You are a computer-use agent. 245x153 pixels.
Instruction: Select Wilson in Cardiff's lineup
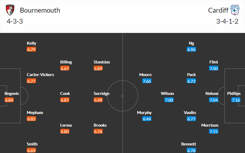click(x=167, y=93)
